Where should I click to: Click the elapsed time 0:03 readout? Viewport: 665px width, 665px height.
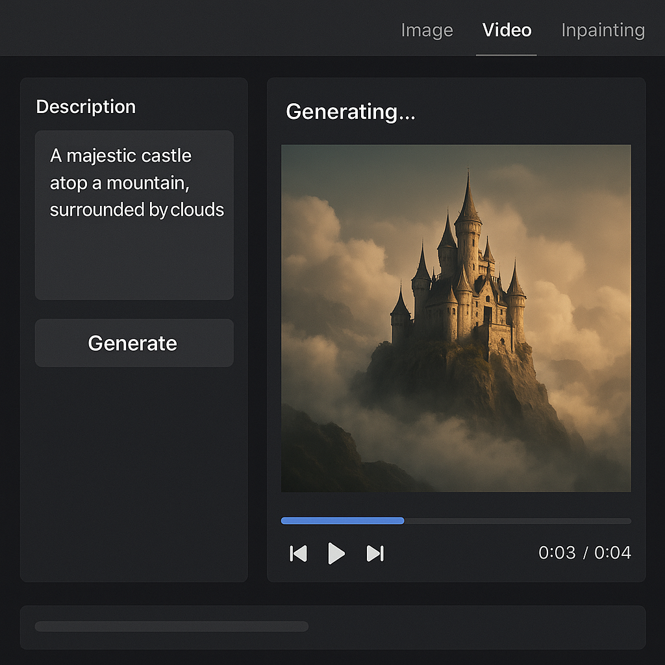[557, 553]
